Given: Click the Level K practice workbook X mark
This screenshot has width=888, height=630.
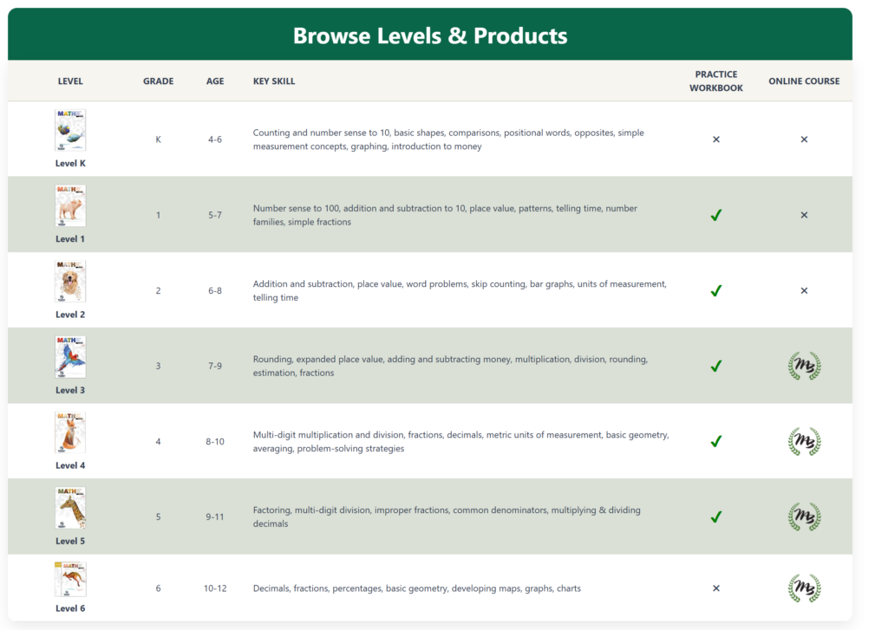Looking at the screenshot, I should 716,140.
